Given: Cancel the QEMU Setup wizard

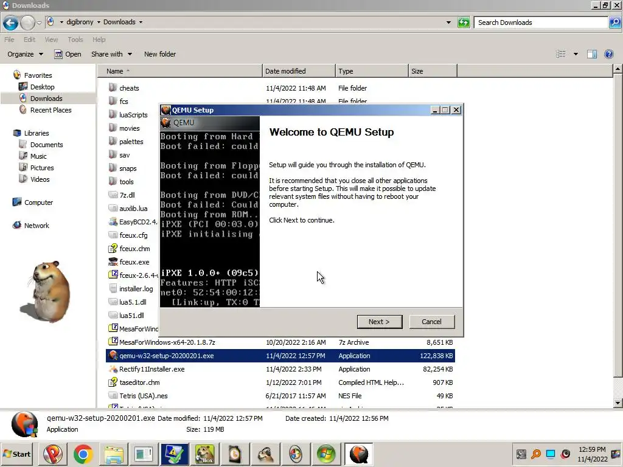Looking at the screenshot, I should [431, 322].
